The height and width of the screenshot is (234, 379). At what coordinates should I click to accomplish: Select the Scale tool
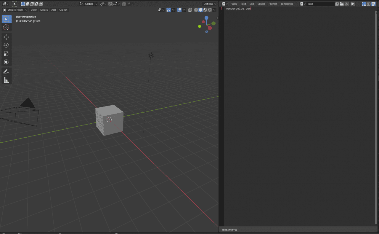pos(7,53)
